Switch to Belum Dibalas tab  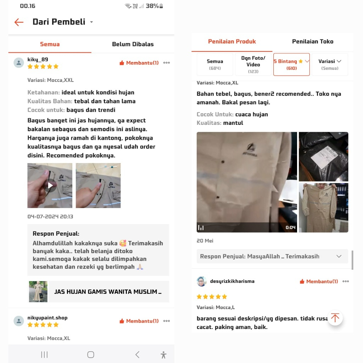(133, 44)
